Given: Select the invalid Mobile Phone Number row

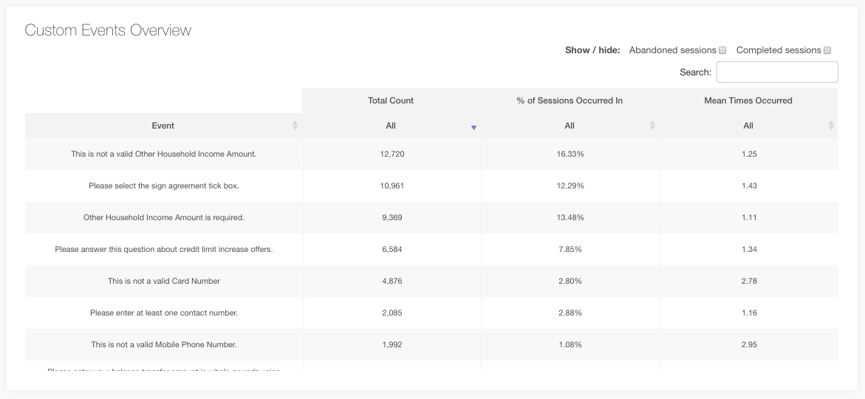Looking at the screenshot, I should tap(163, 345).
